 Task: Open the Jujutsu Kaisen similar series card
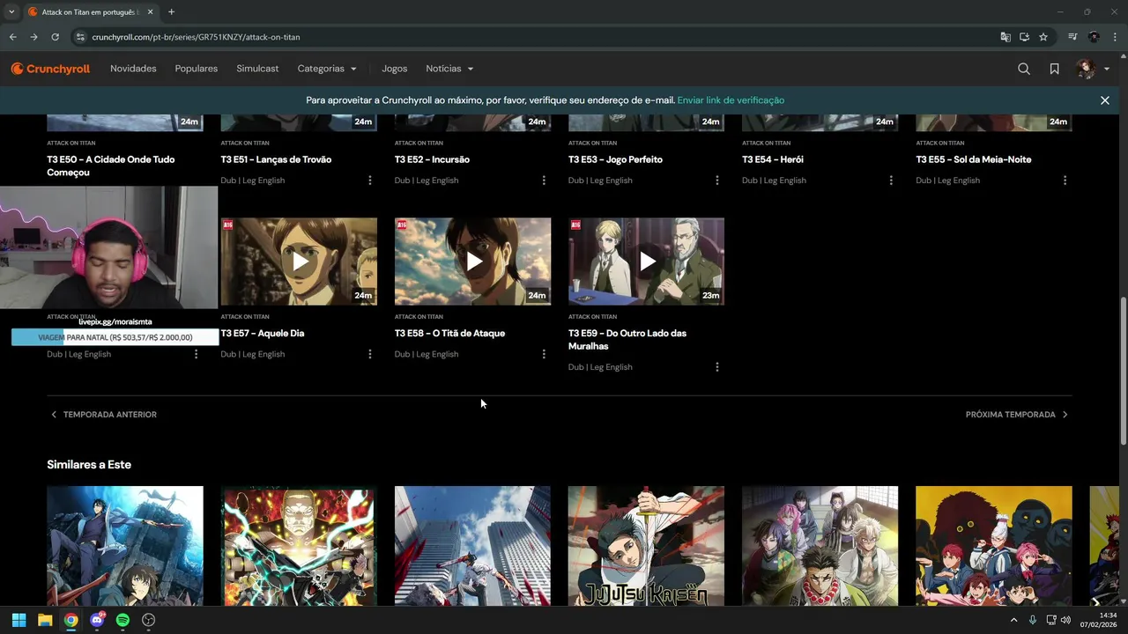(x=646, y=546)
